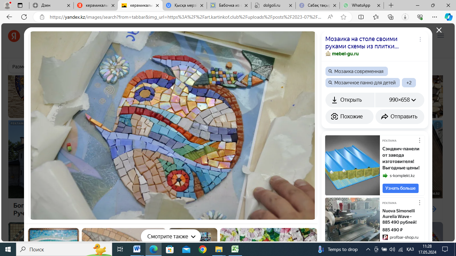The image size is (456, 256).
Task: Open options for the Nuova Simonelli ad
Action: (420, 203)
